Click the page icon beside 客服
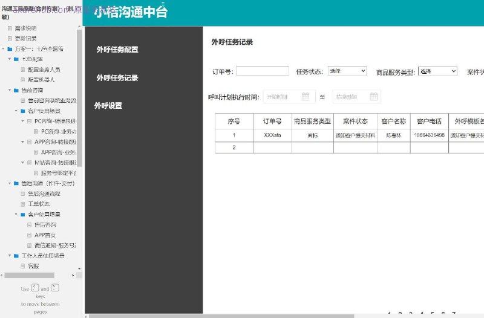Image resolution: width=484 pixels, height=318 pixels. pyautogui.click(x=22, y=266)
